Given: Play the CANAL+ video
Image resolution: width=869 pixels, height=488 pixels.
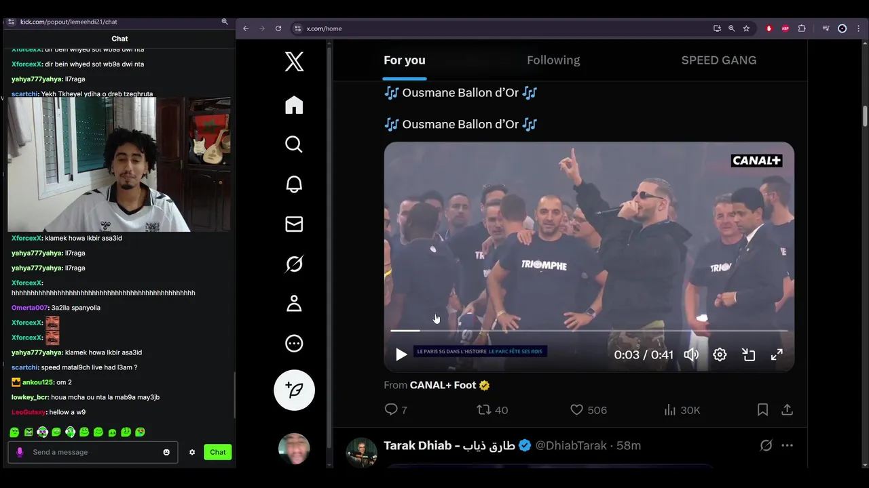Looking at the screenshot, I should (x=401, y=354).
